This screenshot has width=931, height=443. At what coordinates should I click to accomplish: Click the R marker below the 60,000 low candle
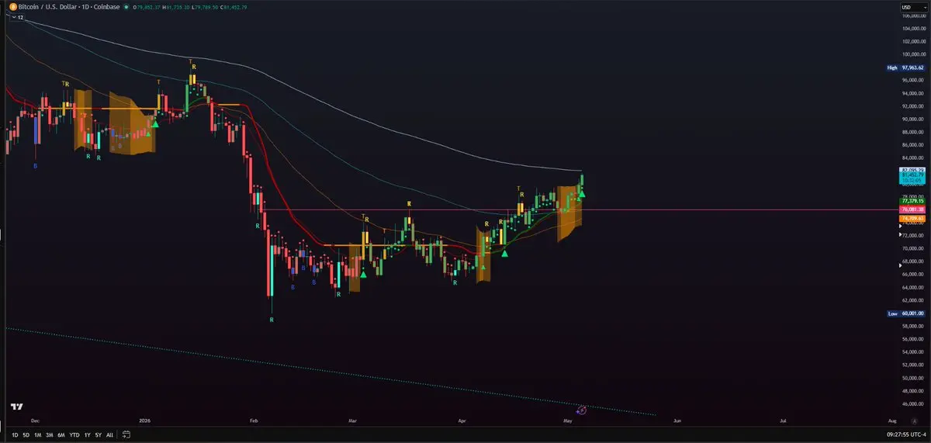(x=272, y=320)
